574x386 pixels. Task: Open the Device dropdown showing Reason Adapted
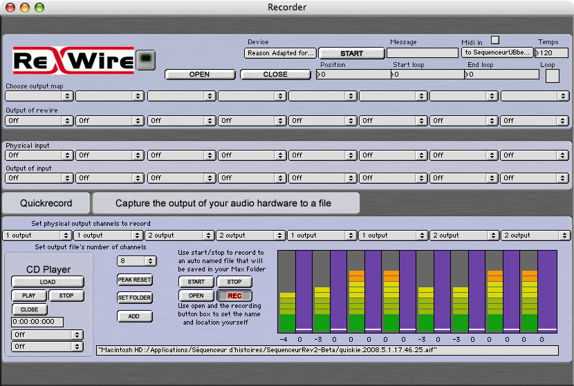click(x=280, y=52)
